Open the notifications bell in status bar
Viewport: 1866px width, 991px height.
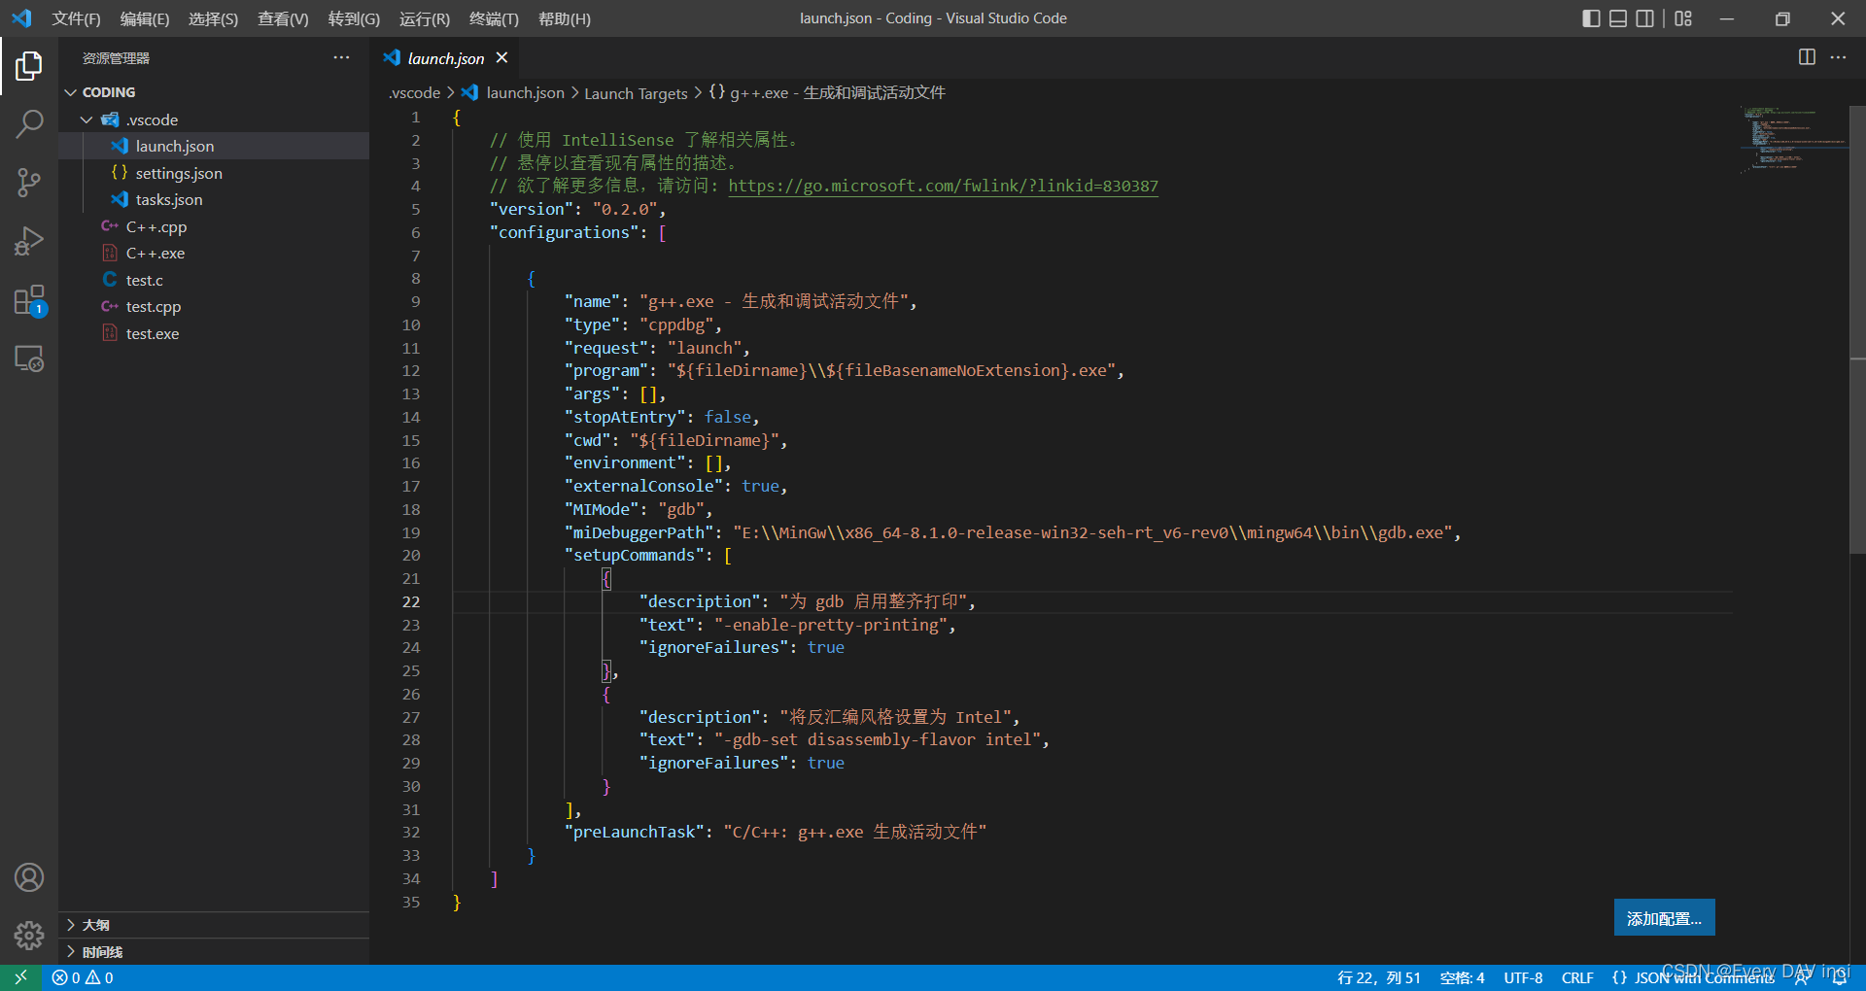tap(1839, 978)
